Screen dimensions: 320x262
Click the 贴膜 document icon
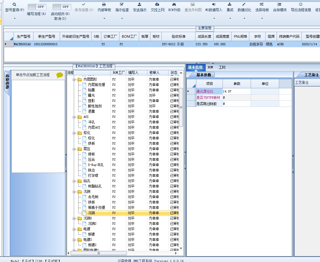pyautogui.click(x=84, y=90)
